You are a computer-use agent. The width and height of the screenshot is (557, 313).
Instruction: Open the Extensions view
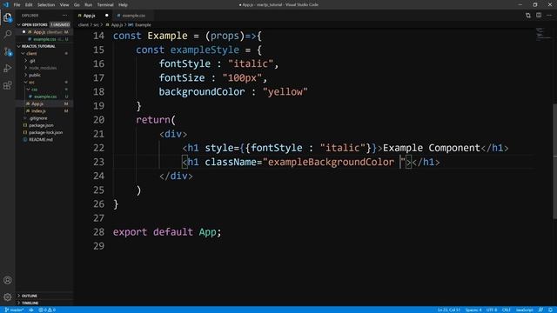tap(8, 85)
